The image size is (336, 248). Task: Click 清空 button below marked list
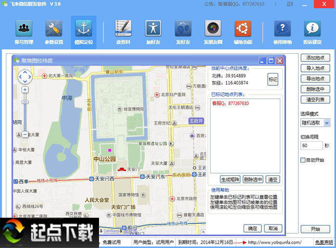(273, 179)
